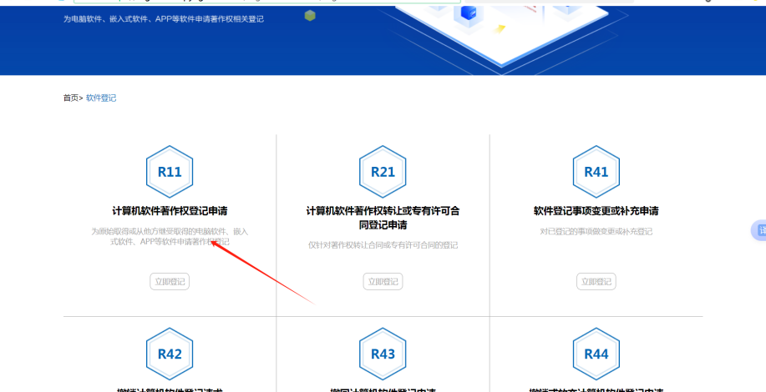766x392 pixels.
Task: Open the 软件登记事项变更或补充申请 title
Action: (x=596, y=211)
